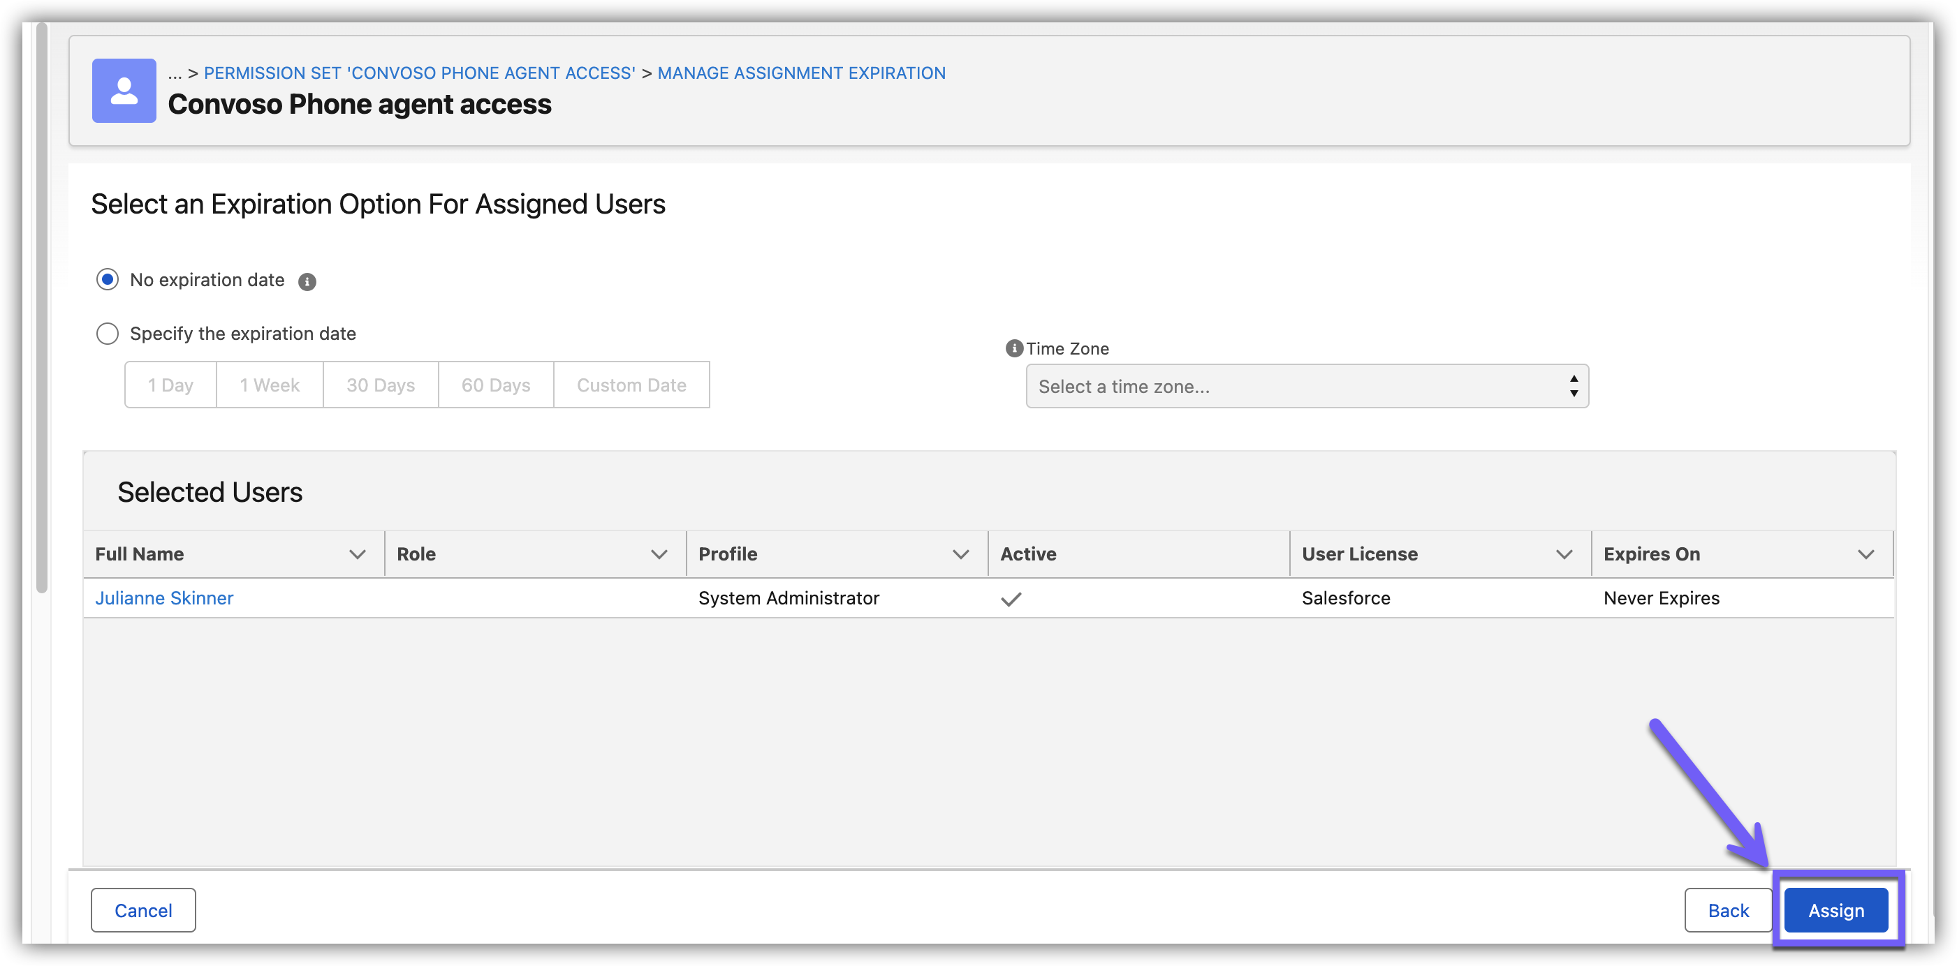
Task: Select the No expiration date radio button
Action: click(107, 280)
